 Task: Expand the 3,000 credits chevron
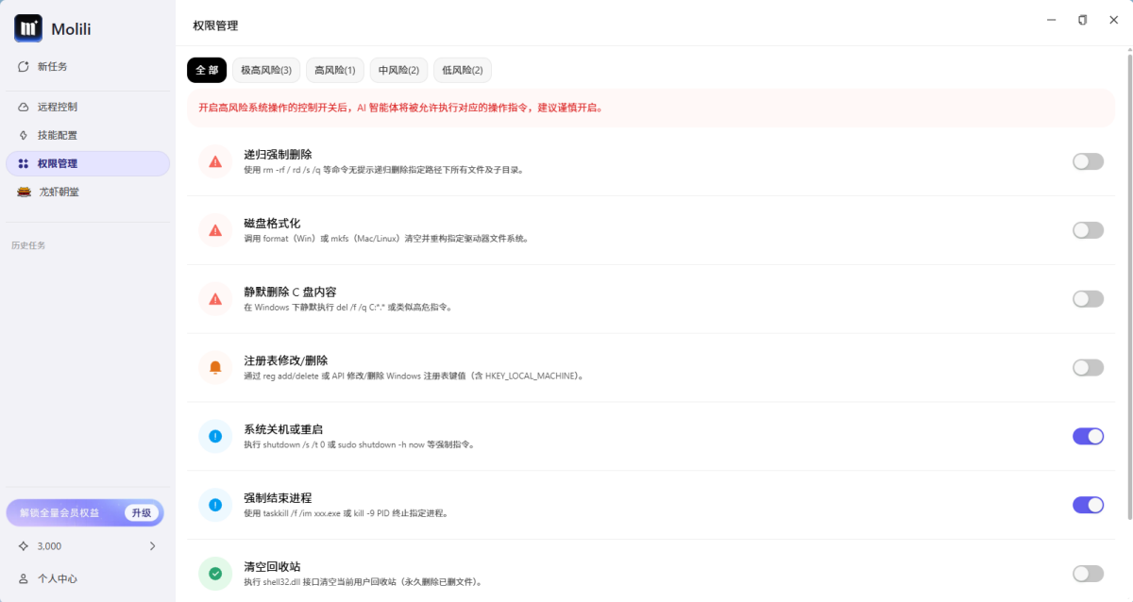click(x=153, y=546)
